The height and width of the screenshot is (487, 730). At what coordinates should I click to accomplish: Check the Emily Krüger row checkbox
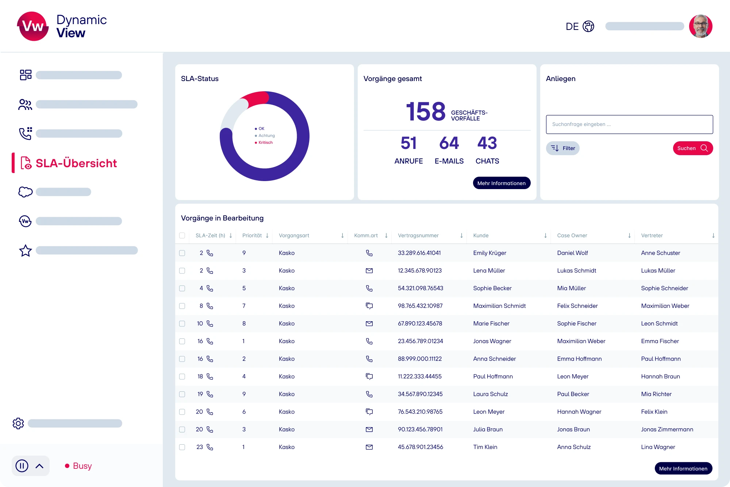click(182, 253)
